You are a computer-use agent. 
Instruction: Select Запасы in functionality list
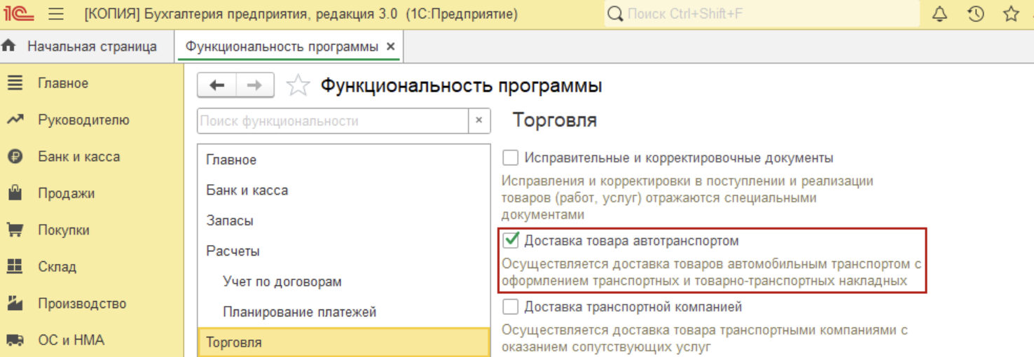(x=230, y=220)
